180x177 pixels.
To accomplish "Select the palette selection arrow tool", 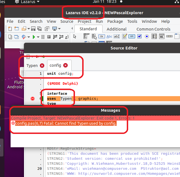I will tap(75, 36).
